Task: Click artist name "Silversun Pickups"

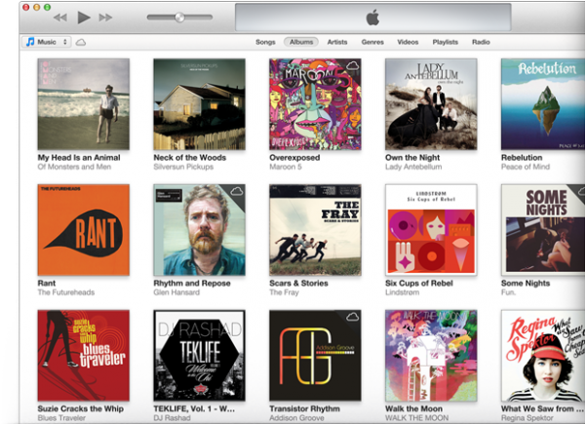Action: coord(183,167)
